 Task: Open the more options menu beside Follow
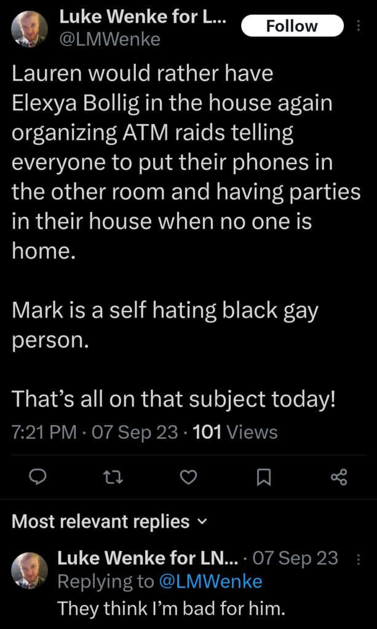coord(359,26)
